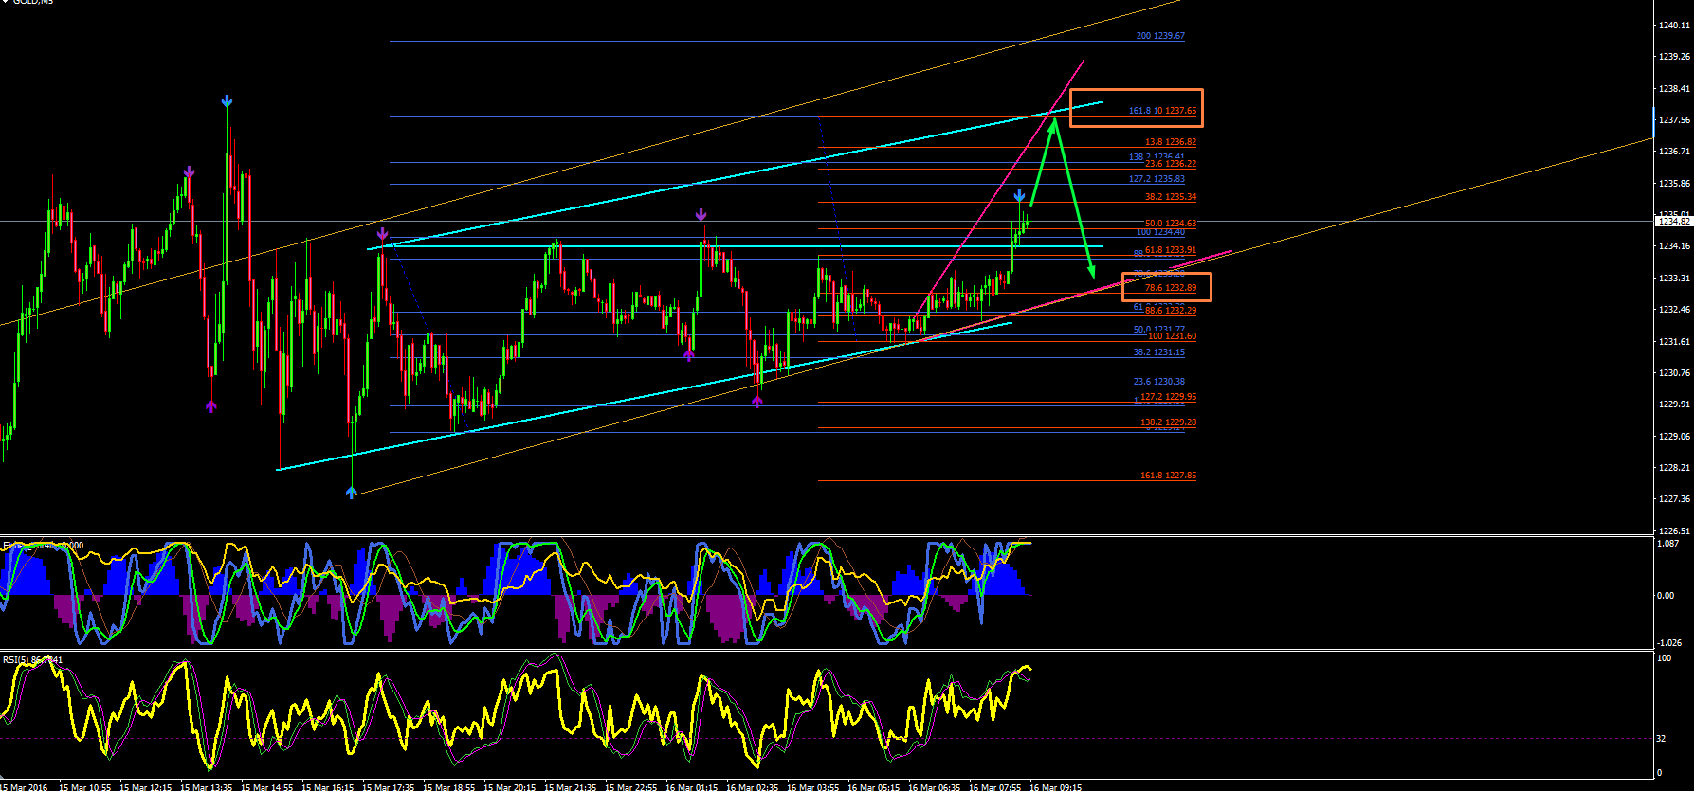1694x791 pixels.
Task: Click the blue down arrow above the latest candles
Action: click(x=1020, y=197)
